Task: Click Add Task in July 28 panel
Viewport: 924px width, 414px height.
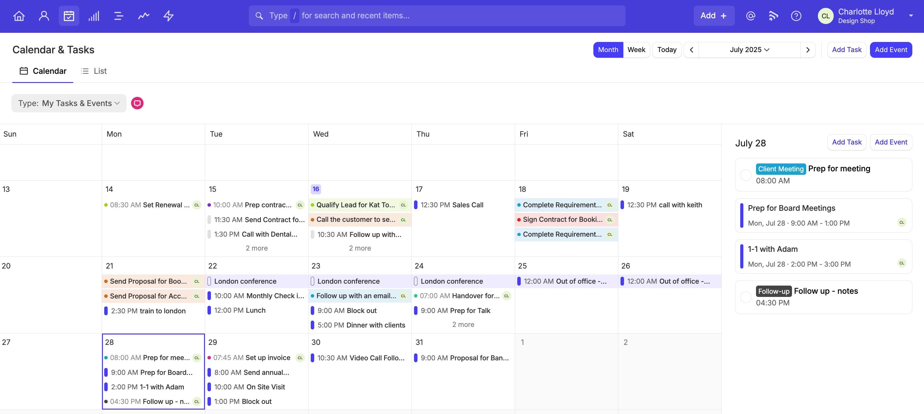Action: (x=847, y=142)
